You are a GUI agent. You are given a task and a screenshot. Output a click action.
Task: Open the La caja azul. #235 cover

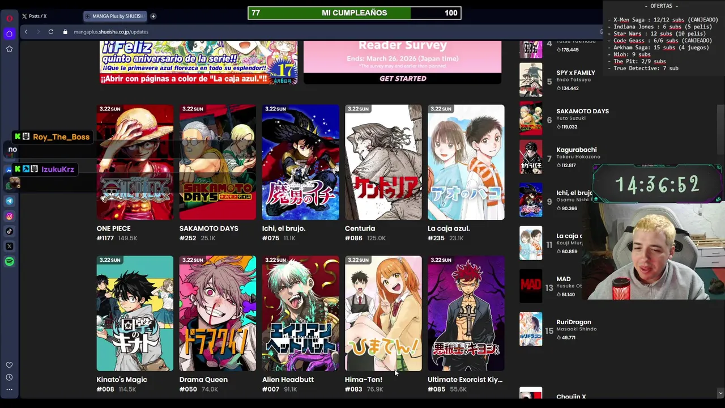[466, 162]
